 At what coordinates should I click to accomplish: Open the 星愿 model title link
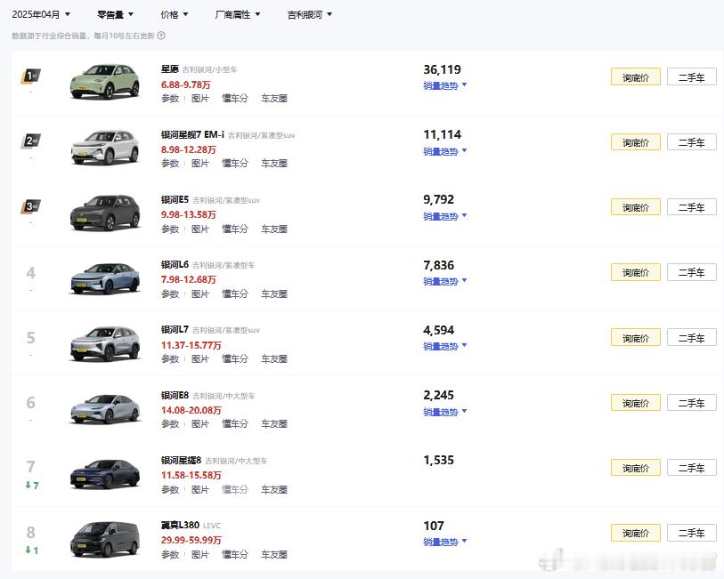click(x=169, y=69)
